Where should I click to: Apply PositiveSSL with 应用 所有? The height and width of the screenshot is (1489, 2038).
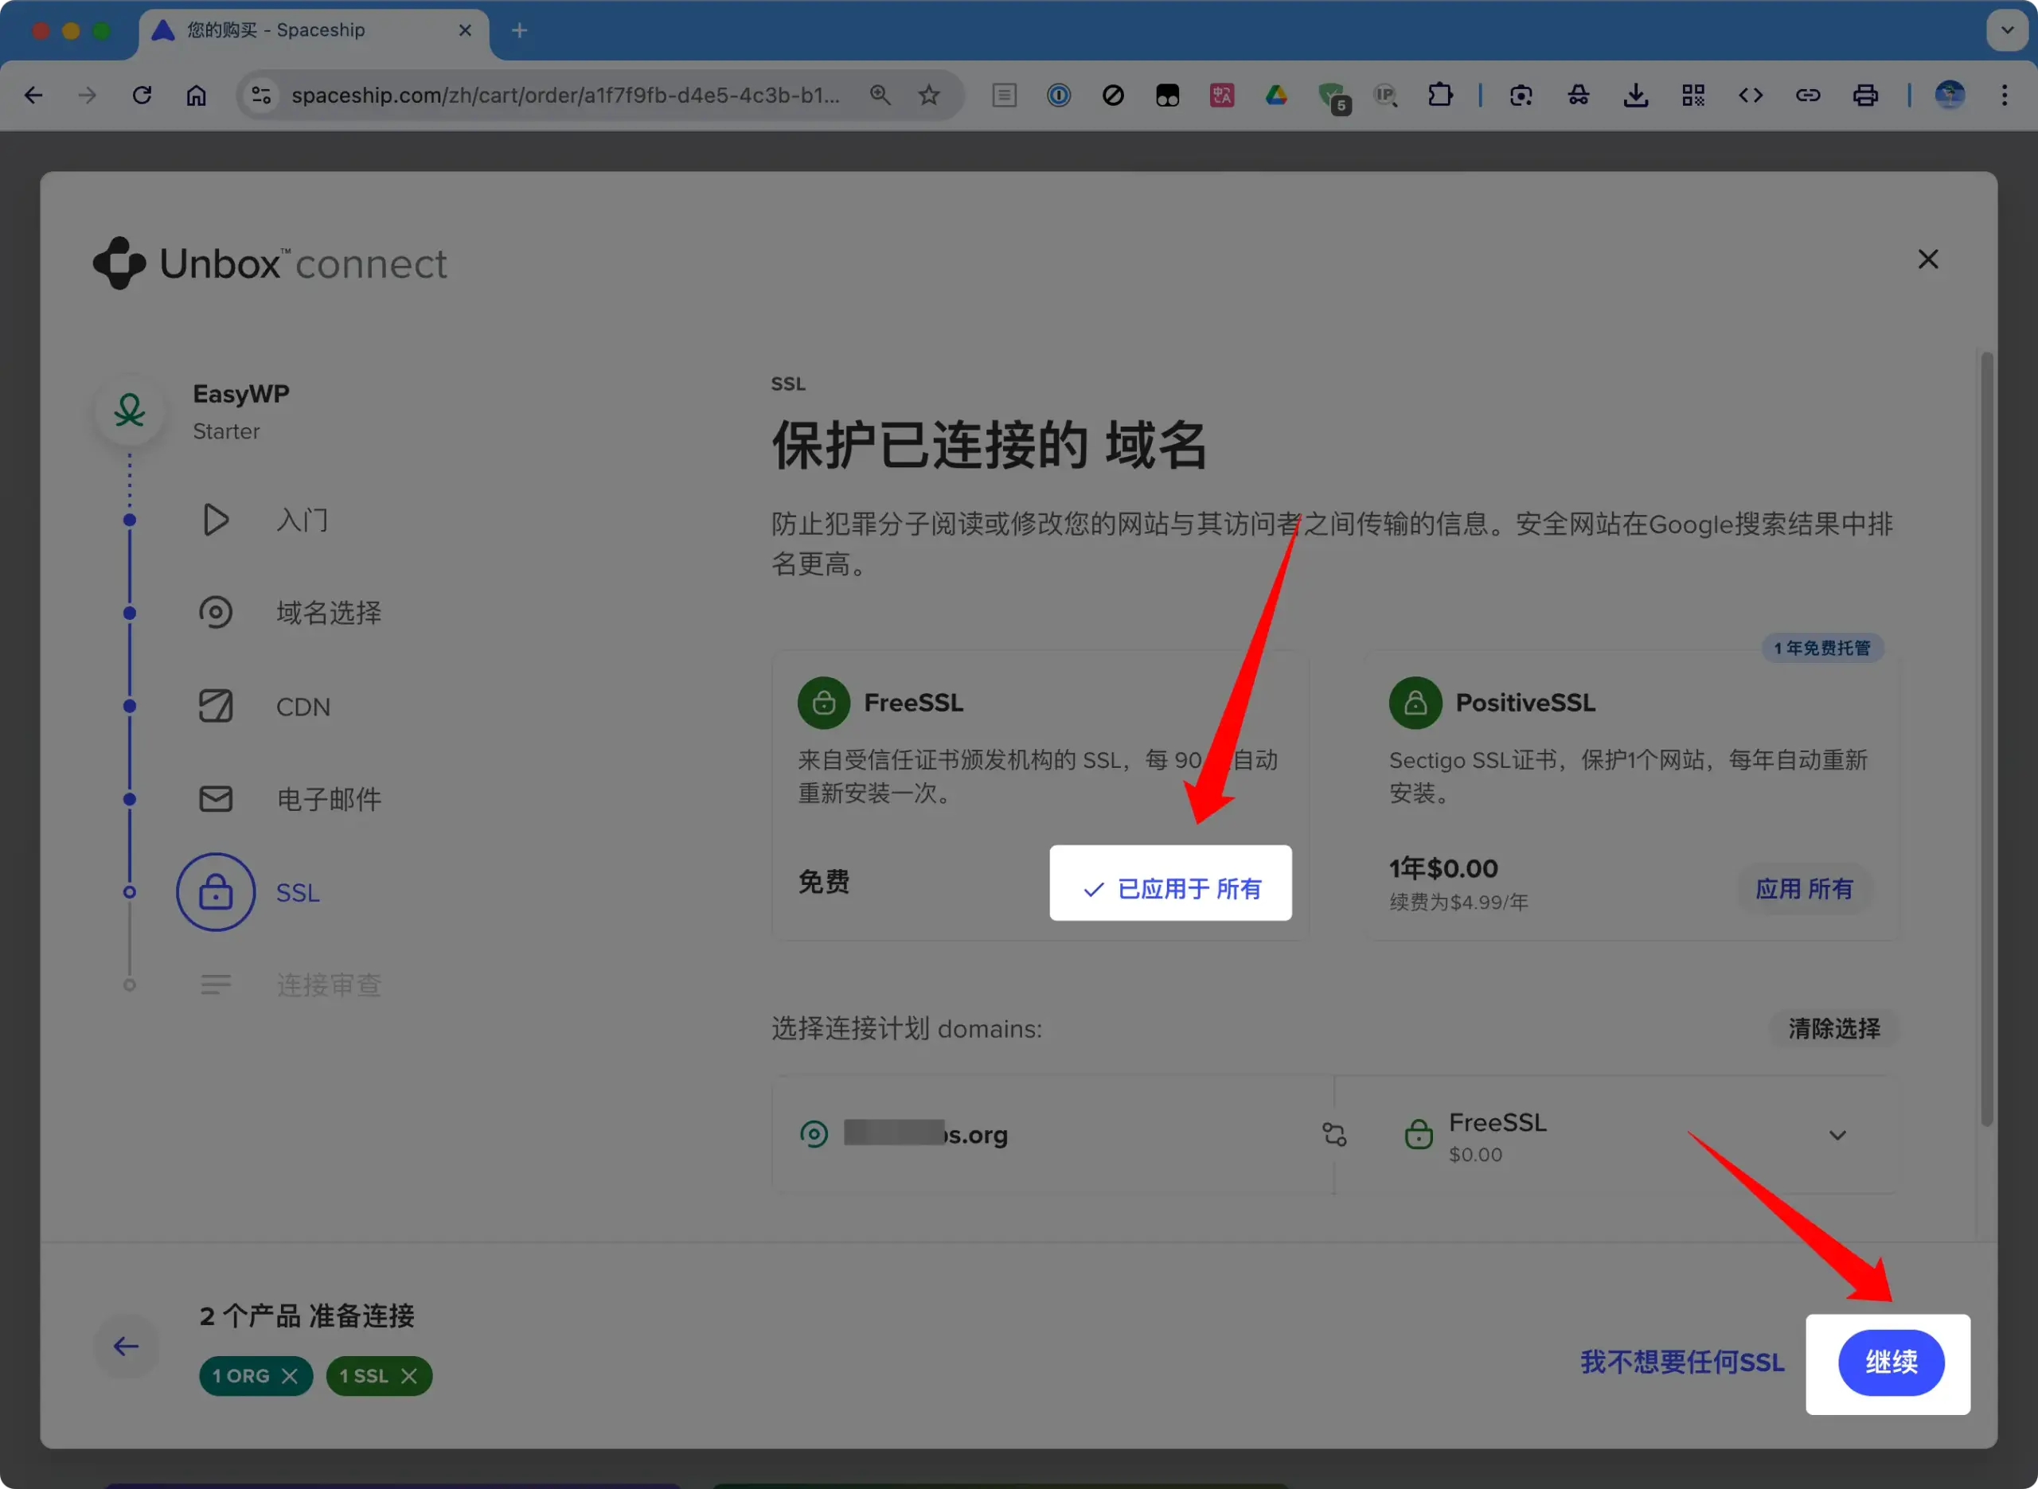[1804, 889]
